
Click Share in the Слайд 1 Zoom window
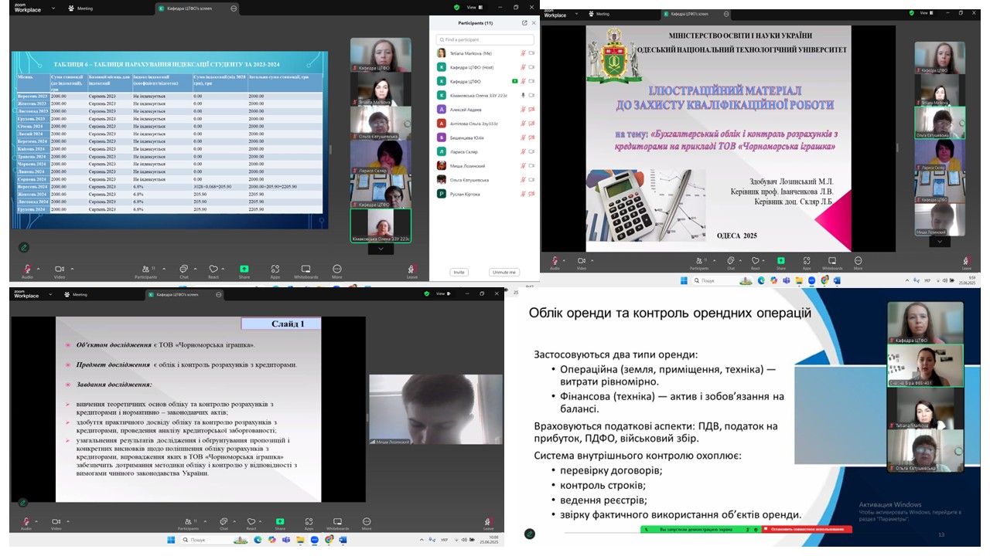coord(279,524)
